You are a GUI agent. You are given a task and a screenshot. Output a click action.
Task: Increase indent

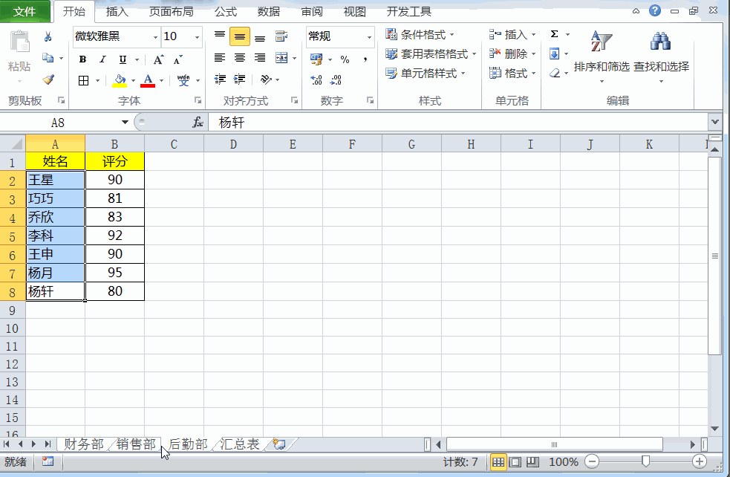click(240, 79)
